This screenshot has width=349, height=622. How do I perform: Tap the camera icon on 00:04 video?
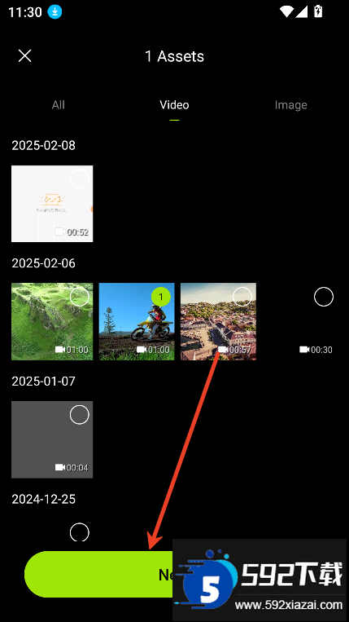pos(60,467)
